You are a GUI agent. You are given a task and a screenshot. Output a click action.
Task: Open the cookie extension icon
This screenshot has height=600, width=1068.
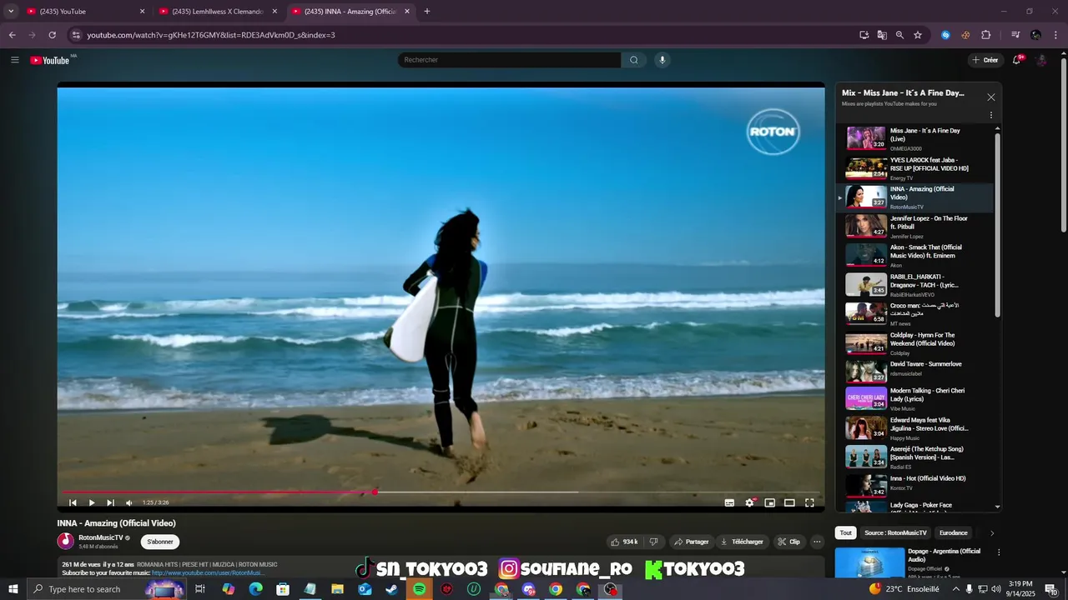[965, 35]
